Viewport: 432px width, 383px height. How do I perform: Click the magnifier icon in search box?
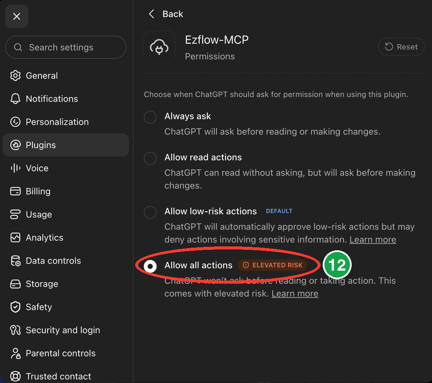click(18, 48)
